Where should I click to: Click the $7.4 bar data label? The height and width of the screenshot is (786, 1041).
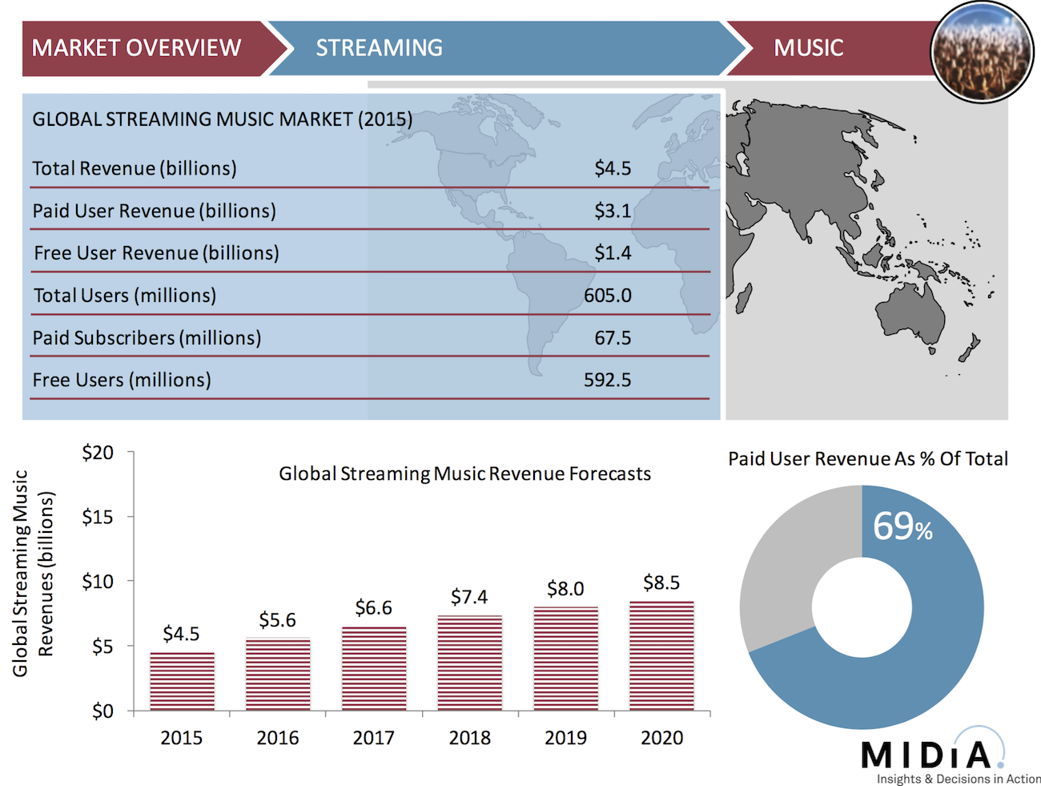point(469,597)
